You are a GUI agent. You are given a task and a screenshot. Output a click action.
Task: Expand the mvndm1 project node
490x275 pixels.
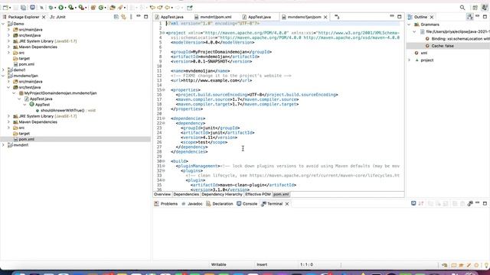coord(3,145)
